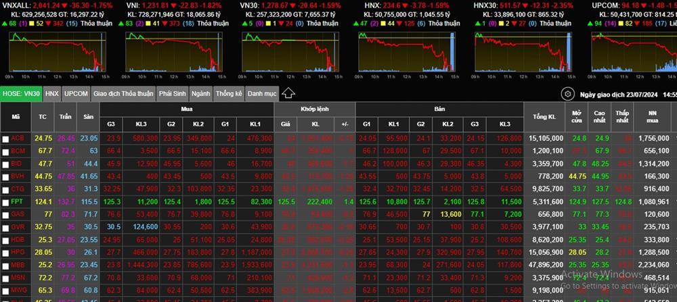Open the UPCOM tab

(76, 93)
